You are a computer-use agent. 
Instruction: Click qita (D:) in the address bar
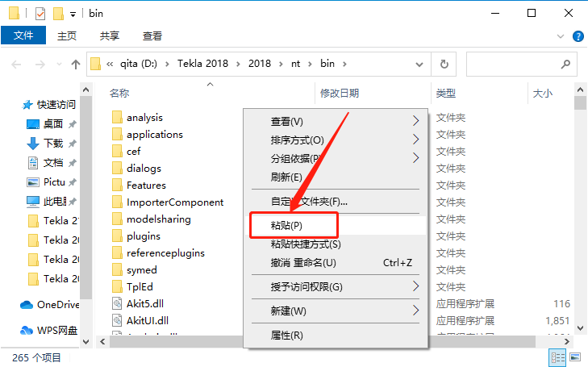pos(139,64)
